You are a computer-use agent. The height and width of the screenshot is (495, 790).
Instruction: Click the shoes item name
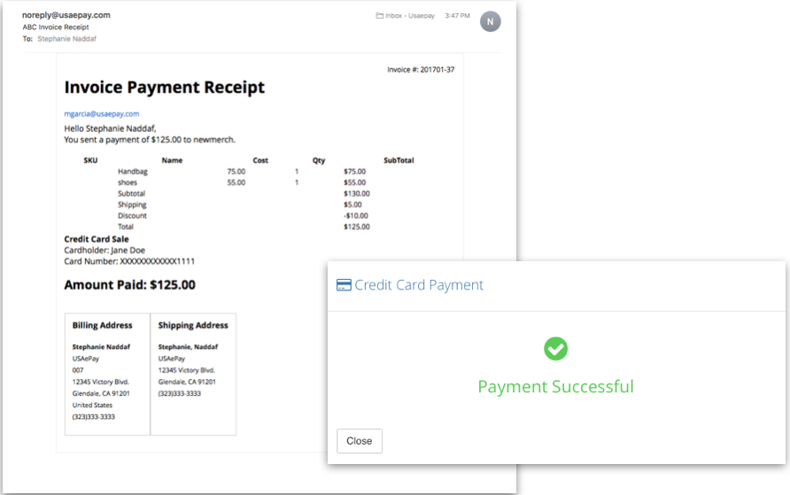tap(128, 182)
